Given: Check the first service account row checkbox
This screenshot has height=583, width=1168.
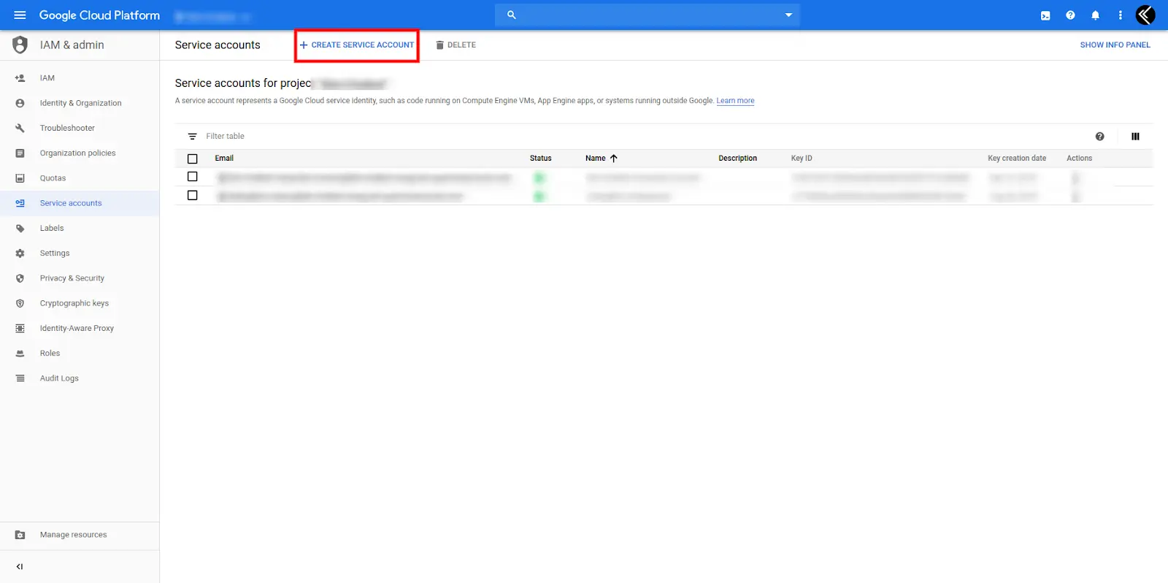Looking at the screenshot, I should [x=193, y=177].
